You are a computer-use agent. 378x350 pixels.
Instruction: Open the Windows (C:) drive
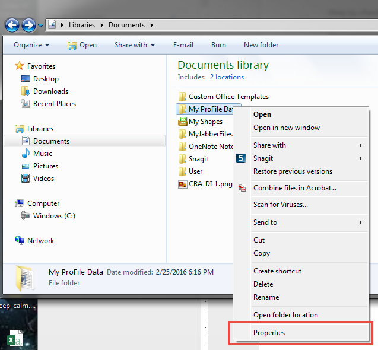48,216
